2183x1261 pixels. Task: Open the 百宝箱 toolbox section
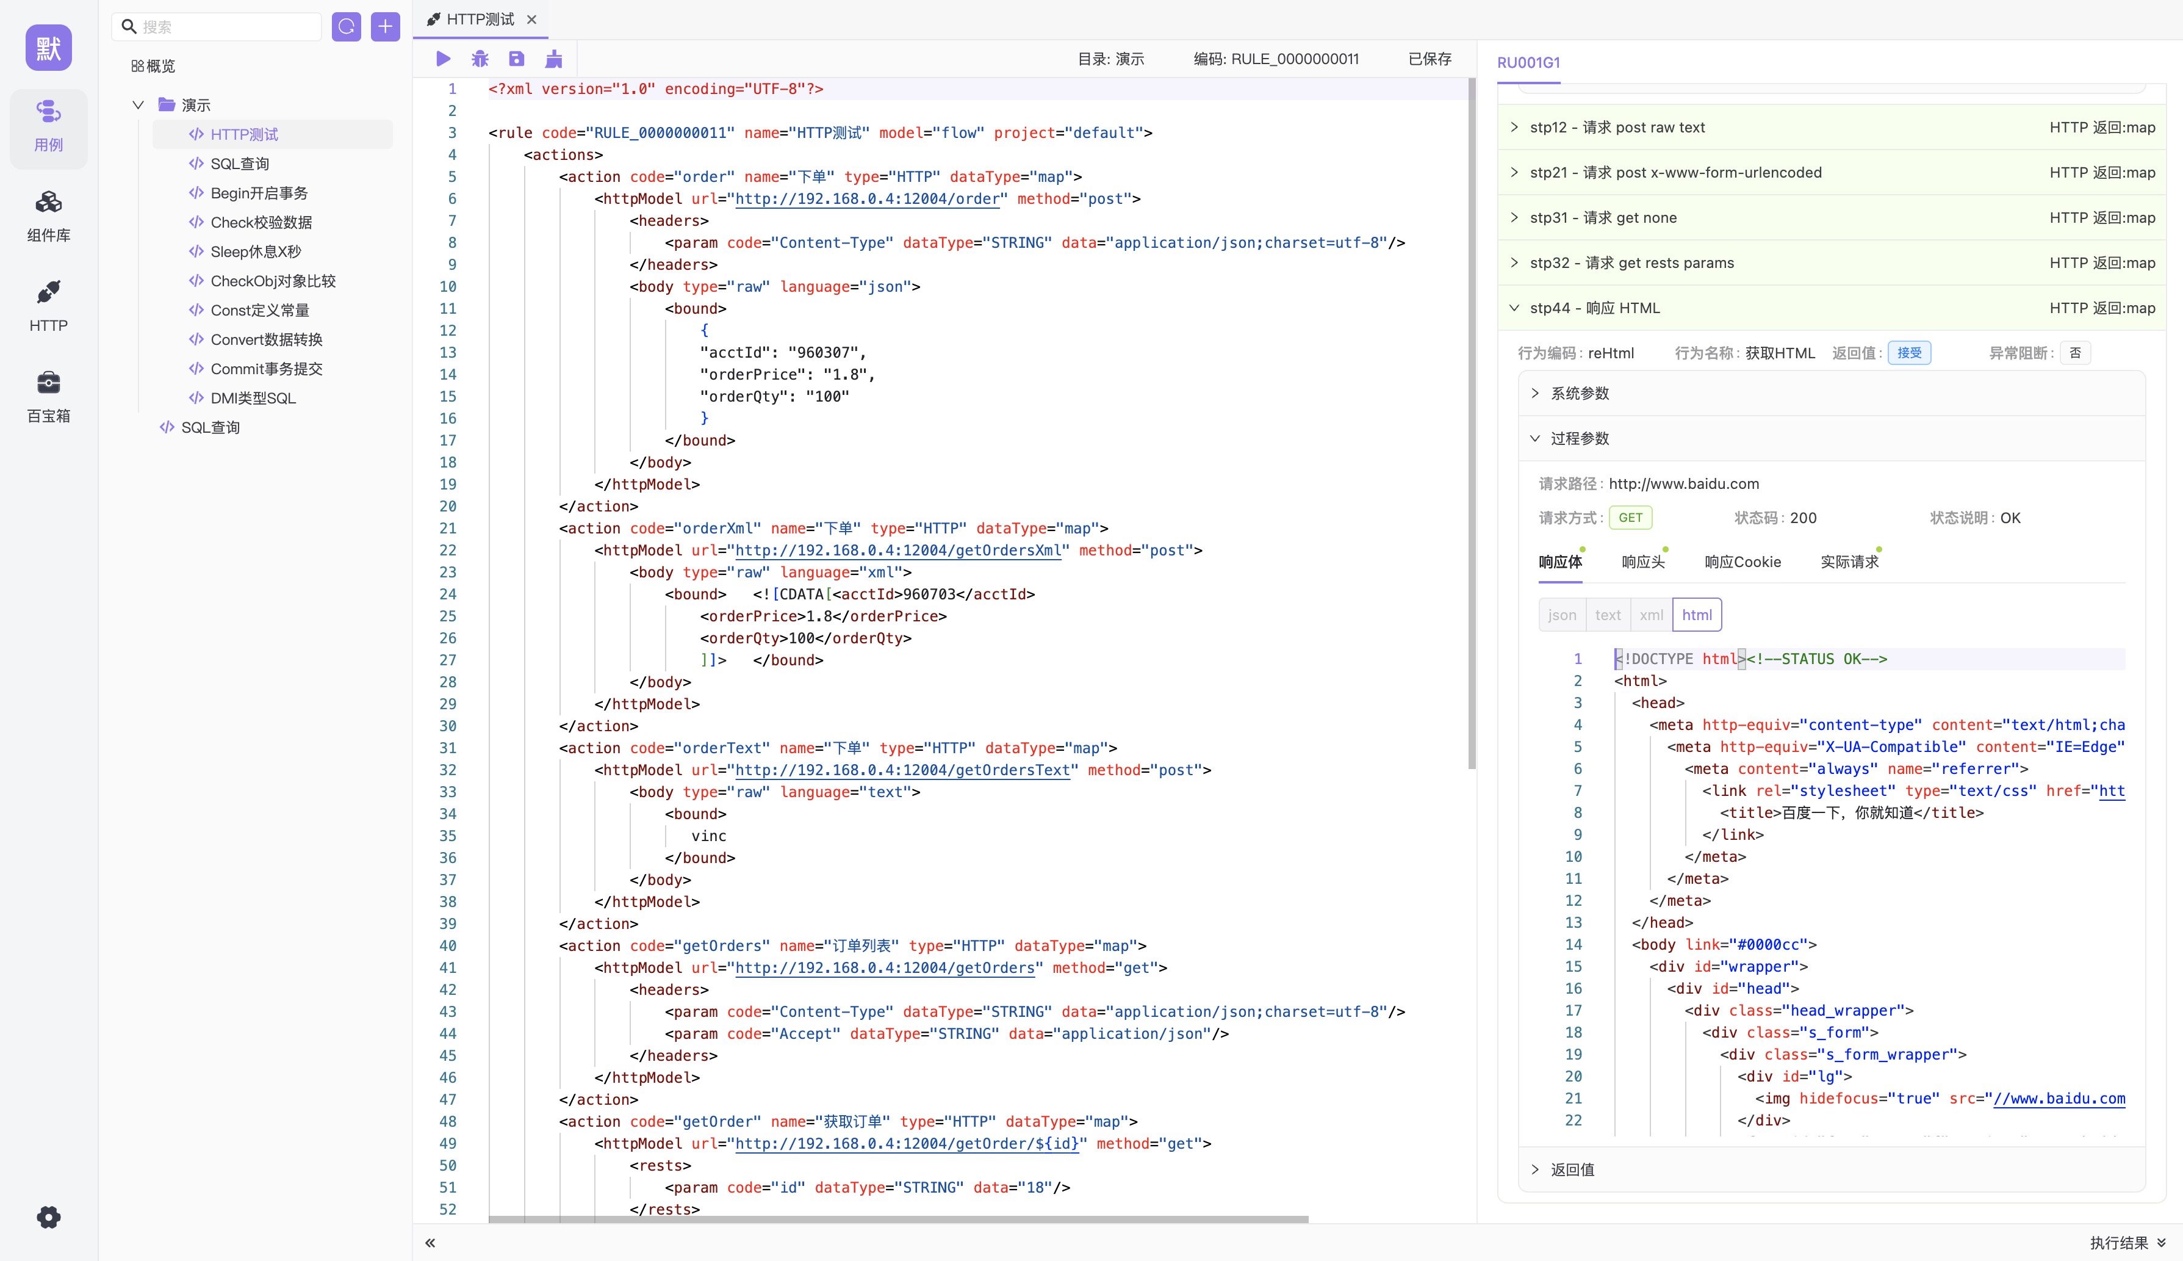click(48, 396)
